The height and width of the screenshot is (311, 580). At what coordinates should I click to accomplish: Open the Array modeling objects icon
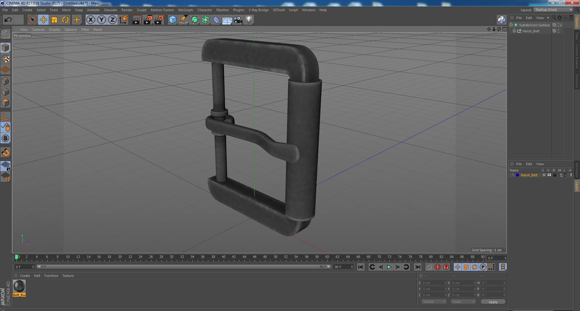pos(206,20)
